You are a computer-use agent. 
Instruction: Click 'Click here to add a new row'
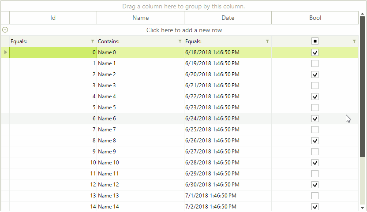click(184, 30)
